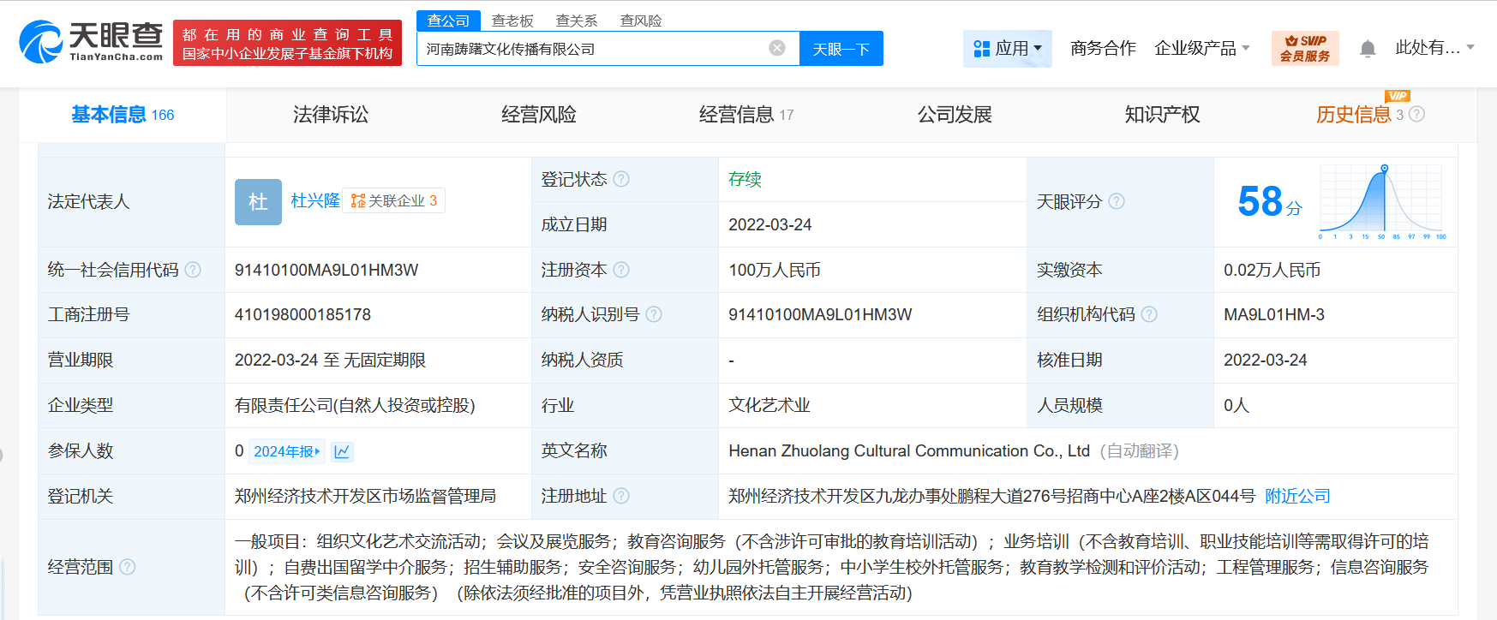
Task: Click the Tianyancha logo
Action: click(91, 42)
